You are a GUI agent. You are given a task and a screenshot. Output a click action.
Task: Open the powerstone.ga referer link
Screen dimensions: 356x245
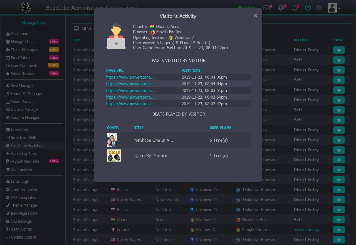307,230
